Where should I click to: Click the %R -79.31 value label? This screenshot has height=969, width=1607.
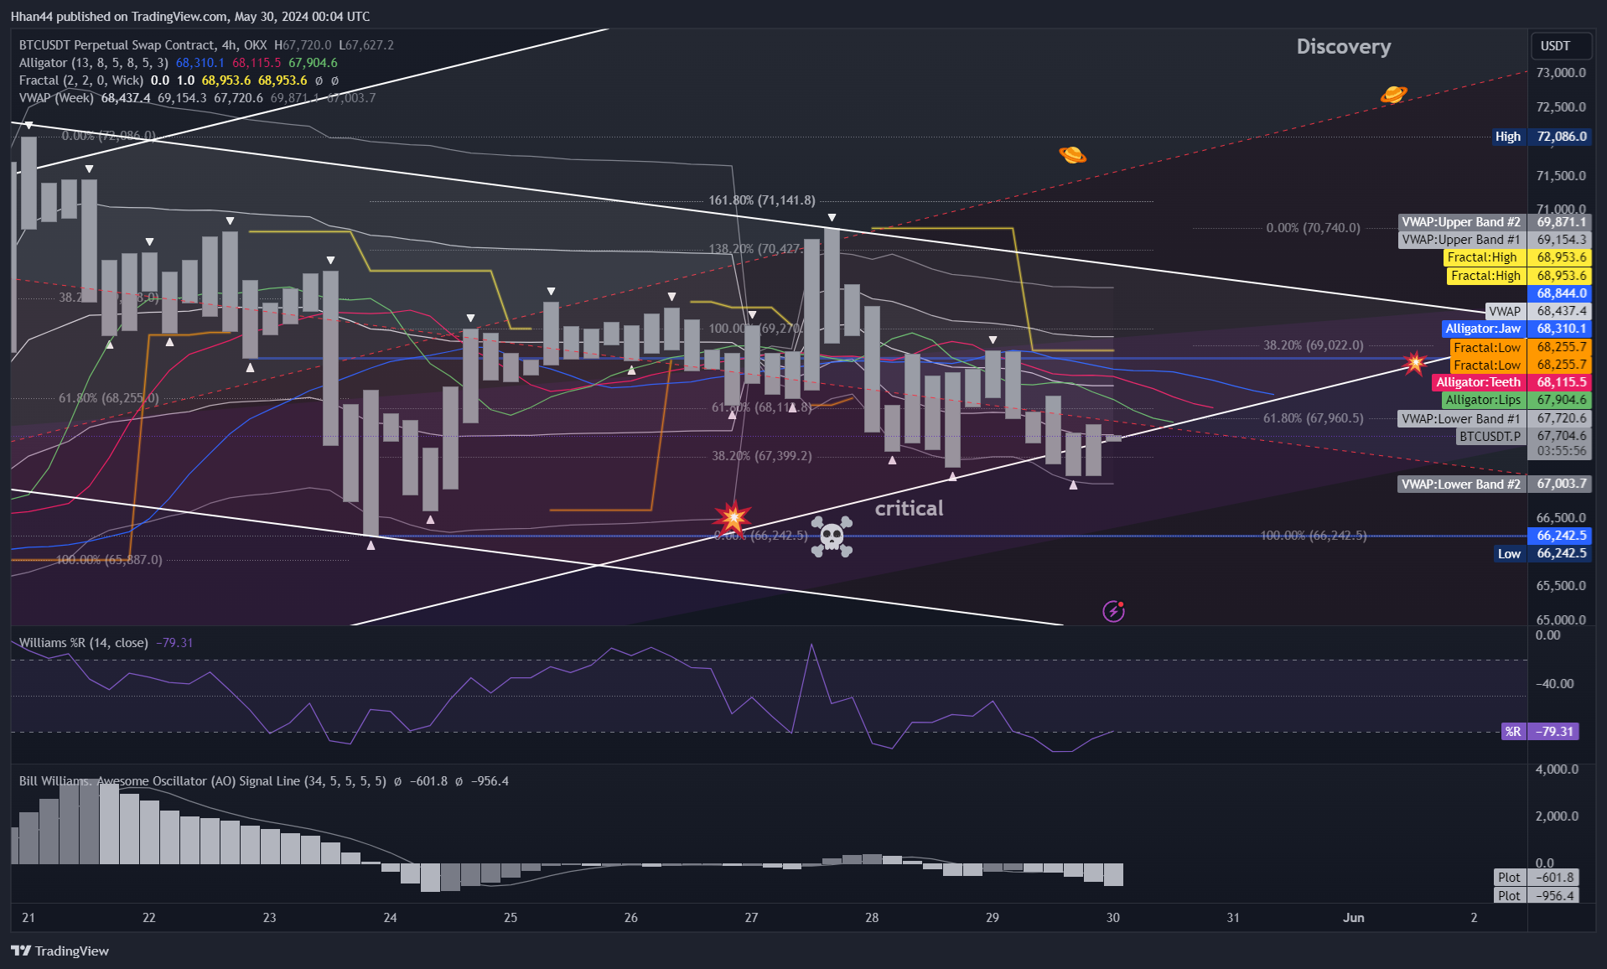coord(1540,732)
